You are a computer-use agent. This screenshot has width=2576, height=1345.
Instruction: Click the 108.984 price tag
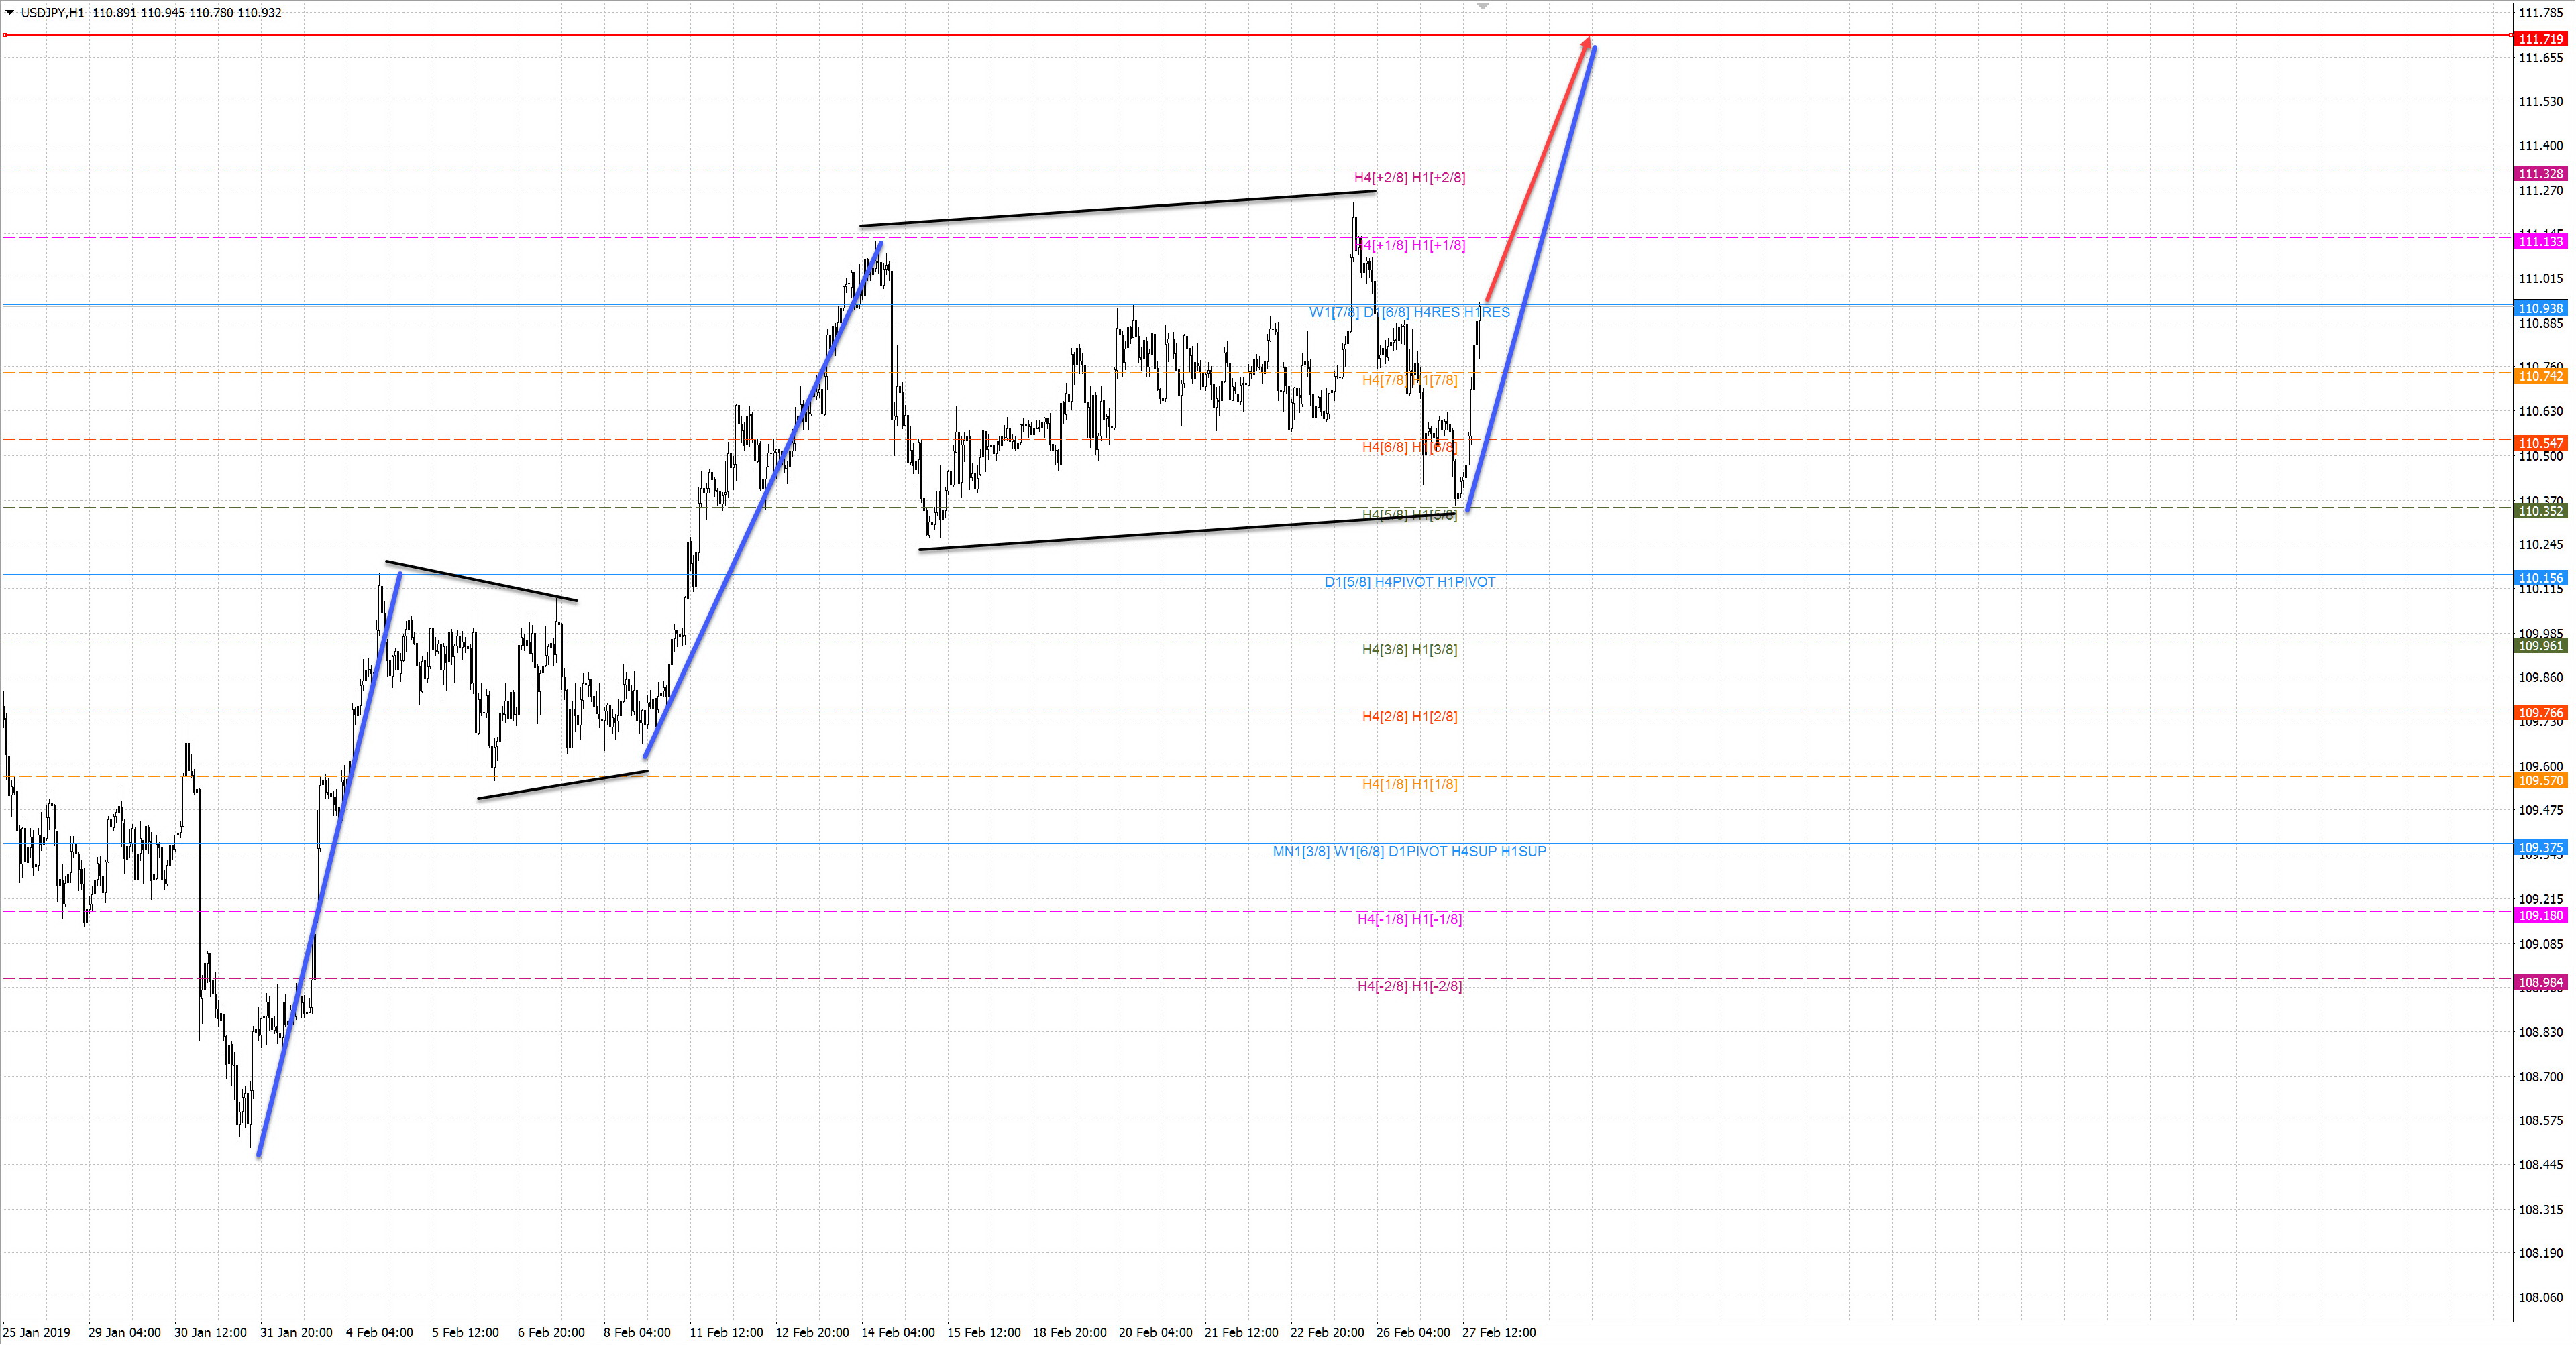[2541, 982]
